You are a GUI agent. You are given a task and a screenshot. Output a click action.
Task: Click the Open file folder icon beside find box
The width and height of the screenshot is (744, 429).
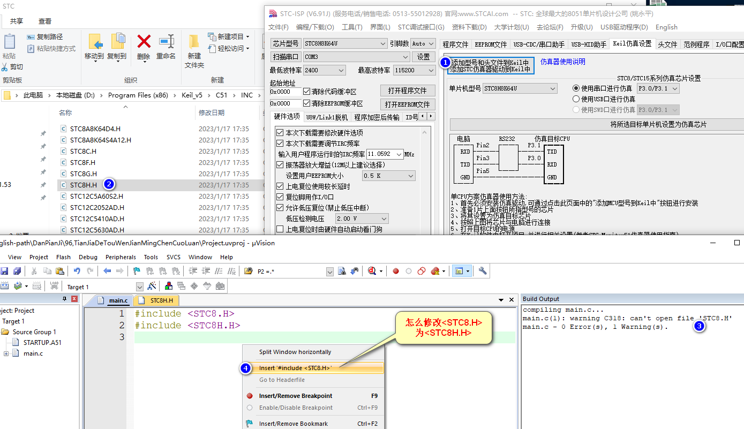click(248, 271)
